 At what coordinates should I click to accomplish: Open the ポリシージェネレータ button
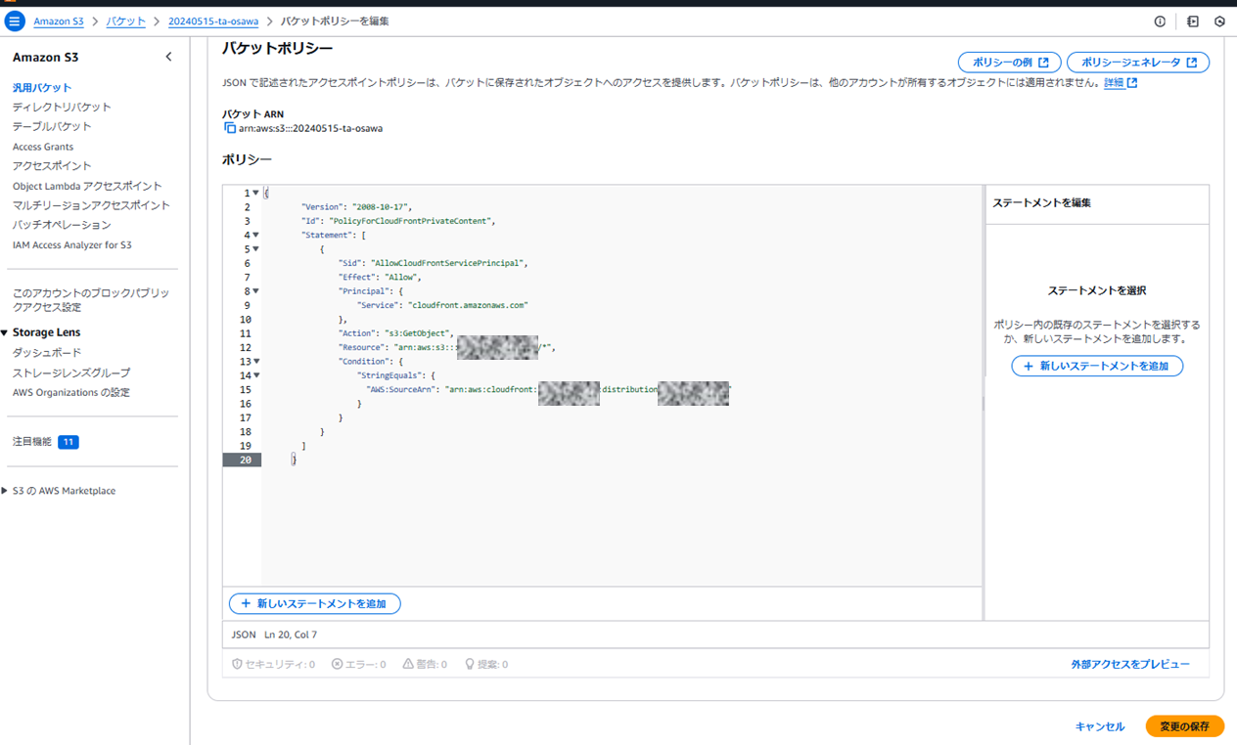tap(1138, 63)
